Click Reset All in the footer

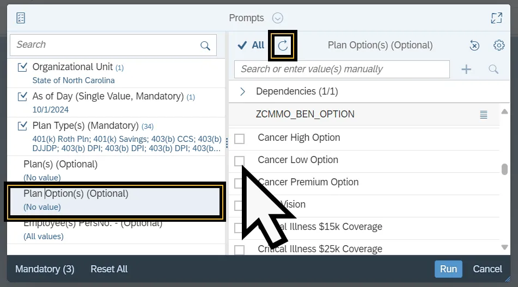109,269
